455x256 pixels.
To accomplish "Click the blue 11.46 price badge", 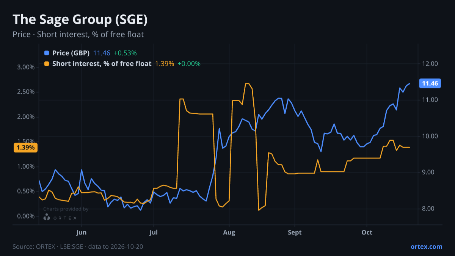I will point(430,83).
